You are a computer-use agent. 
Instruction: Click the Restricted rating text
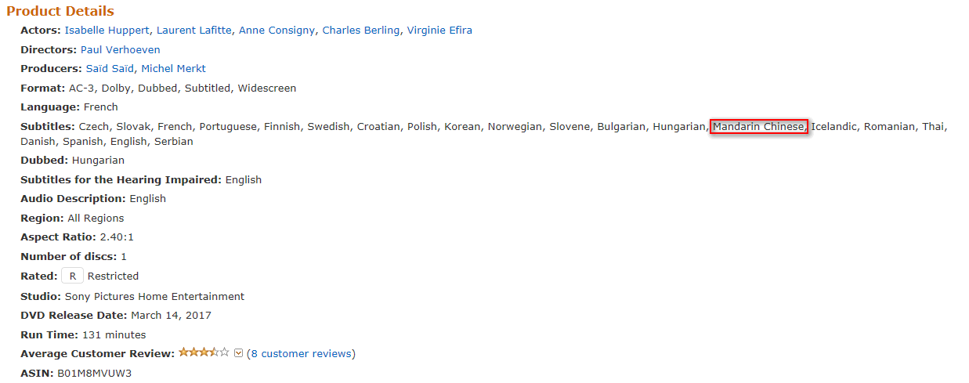click(x=113, y=276)
